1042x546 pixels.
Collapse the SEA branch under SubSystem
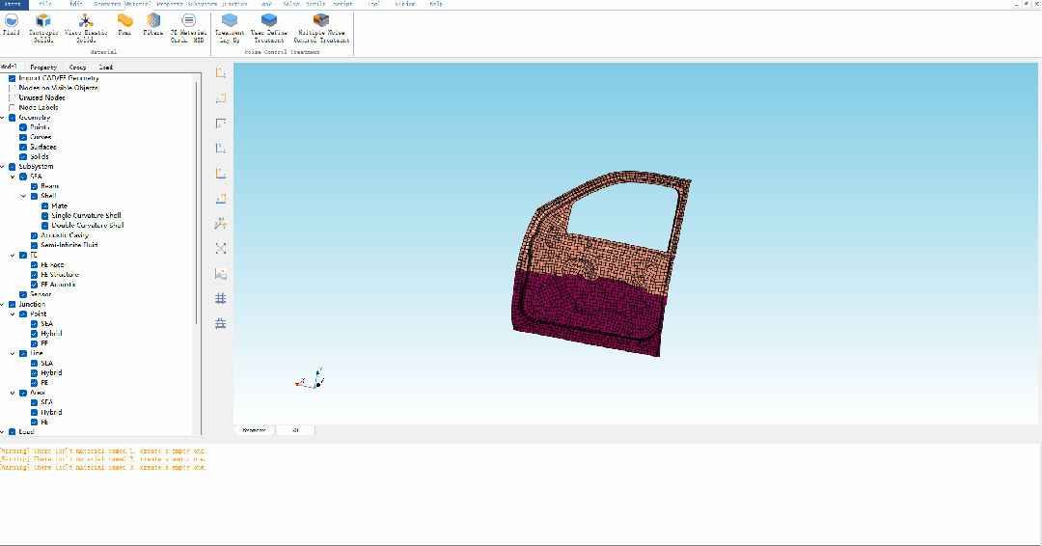13,177
